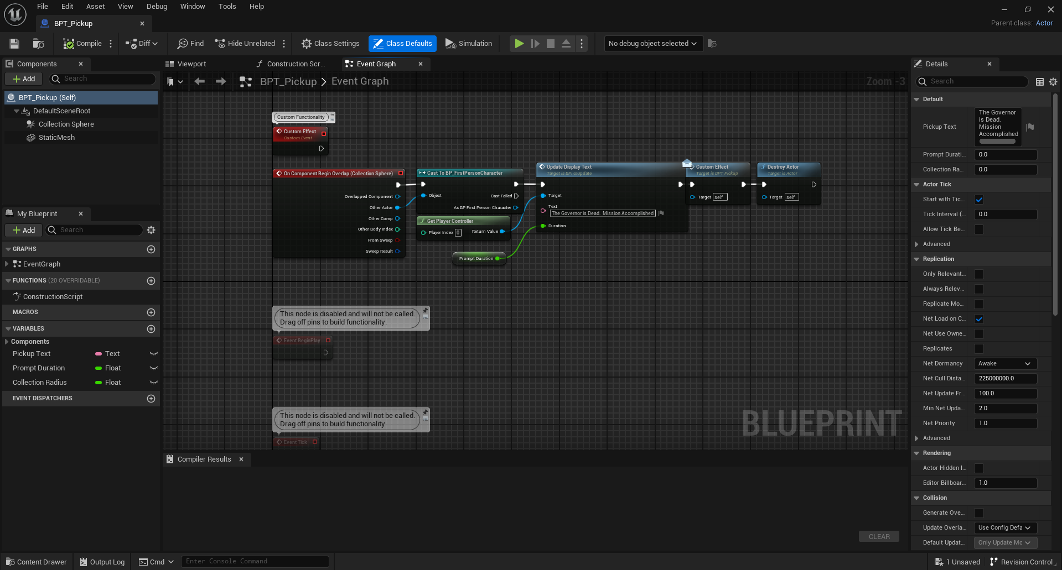The width and height of the screenshot is (1062, 570).
Task: Open Details panel property matrix icon
Action: point(1039,82)
